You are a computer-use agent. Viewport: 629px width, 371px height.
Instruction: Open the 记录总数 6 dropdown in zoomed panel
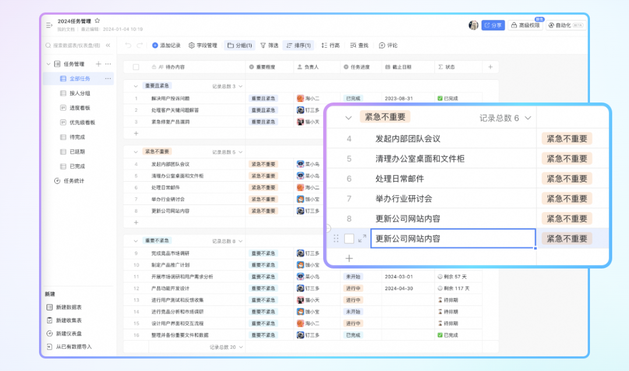[528, 118]
